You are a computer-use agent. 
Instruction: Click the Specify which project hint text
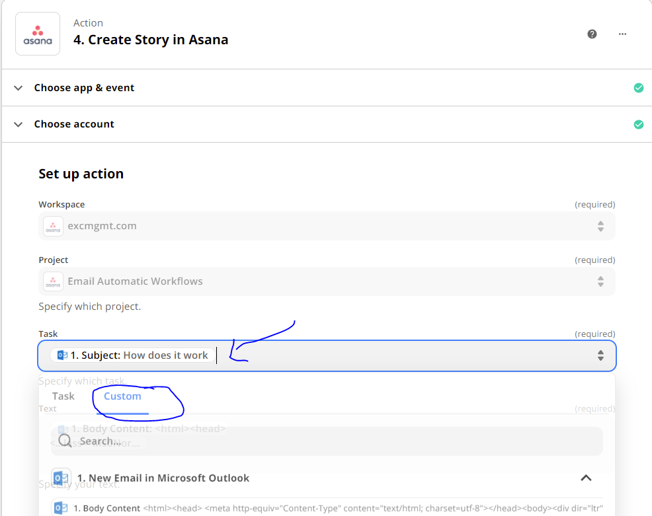[x=90, y=307]
